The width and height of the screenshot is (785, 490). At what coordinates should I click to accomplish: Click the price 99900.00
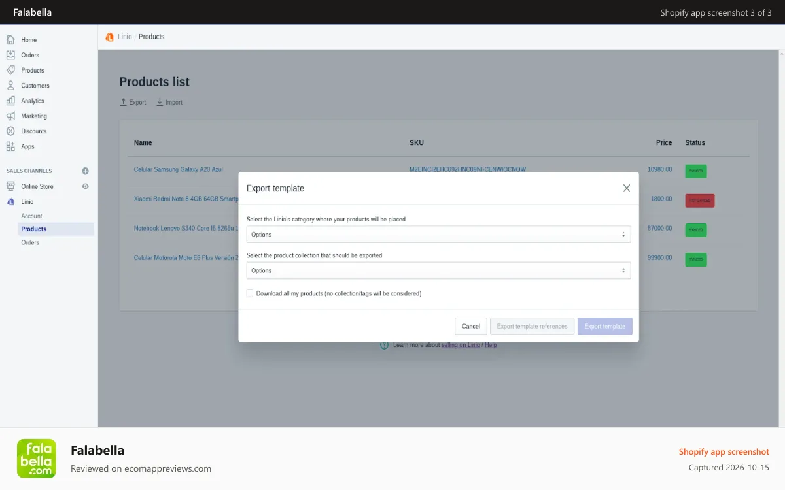click(659, 258)
